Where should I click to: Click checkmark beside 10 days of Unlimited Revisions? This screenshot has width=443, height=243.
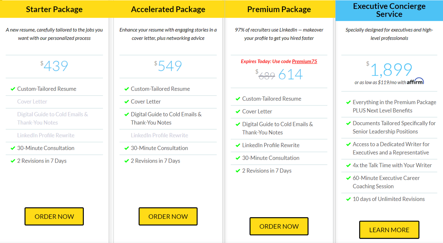tap(348, 199)
